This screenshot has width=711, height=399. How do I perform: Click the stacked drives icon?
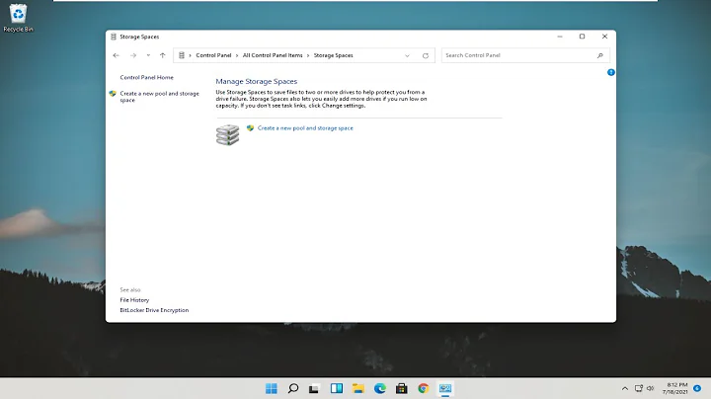point(228,134)
